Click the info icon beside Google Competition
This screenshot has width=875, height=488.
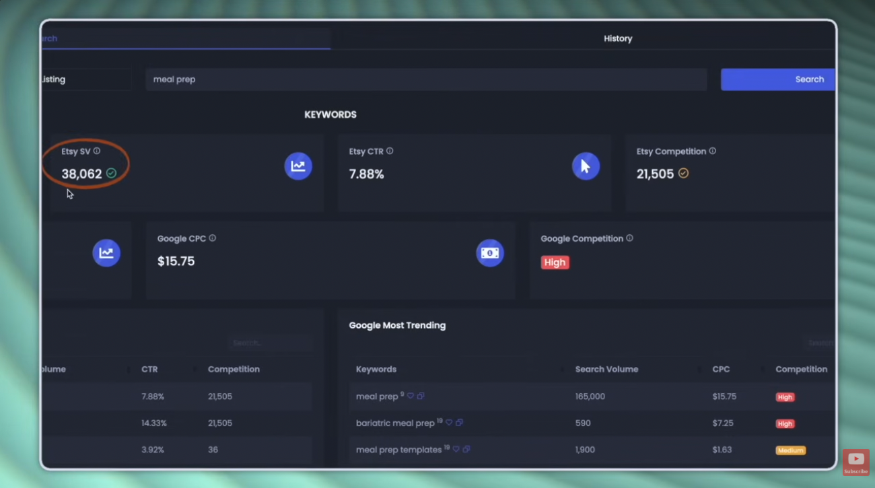pyautogui.click(x=630, y=238)
